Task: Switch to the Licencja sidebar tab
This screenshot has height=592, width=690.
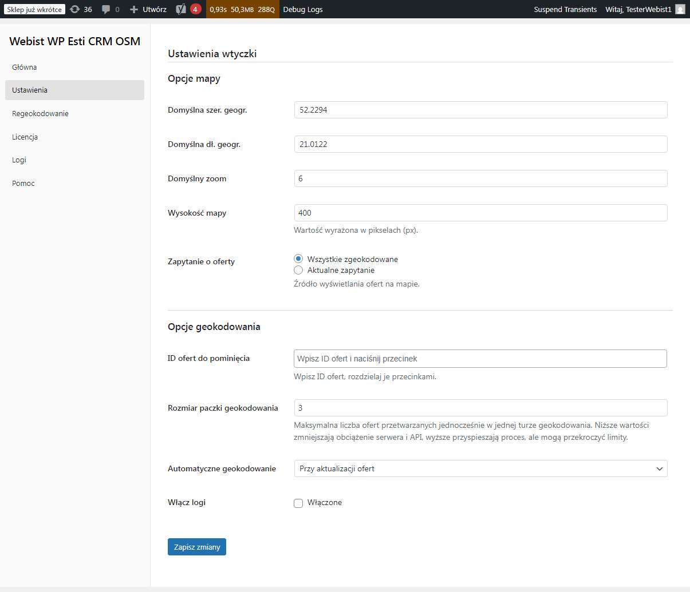Action: (x=25, y=137)
